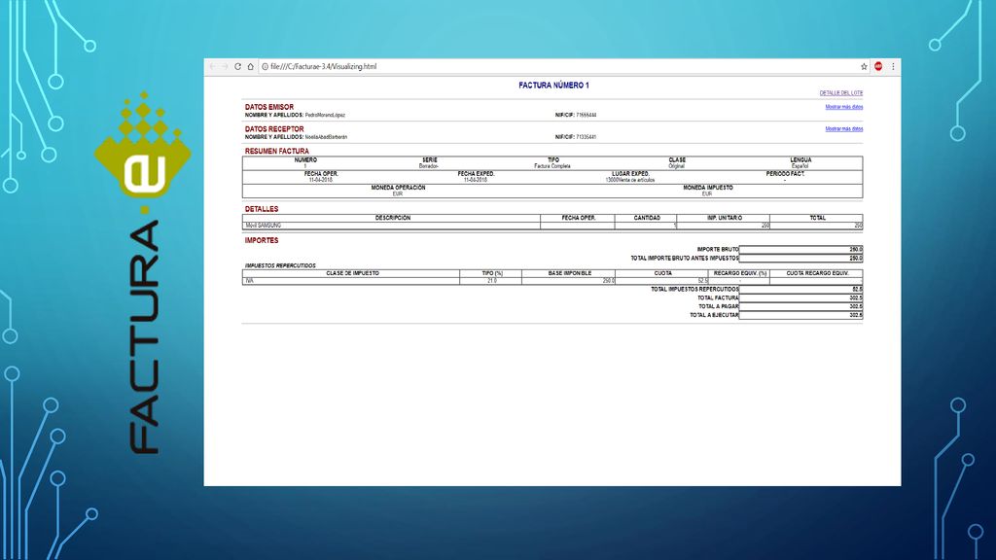996x560 pixels.
Task: Click the CLASE DE IMPUESTO column header
Action: click(x=352, y=273)
